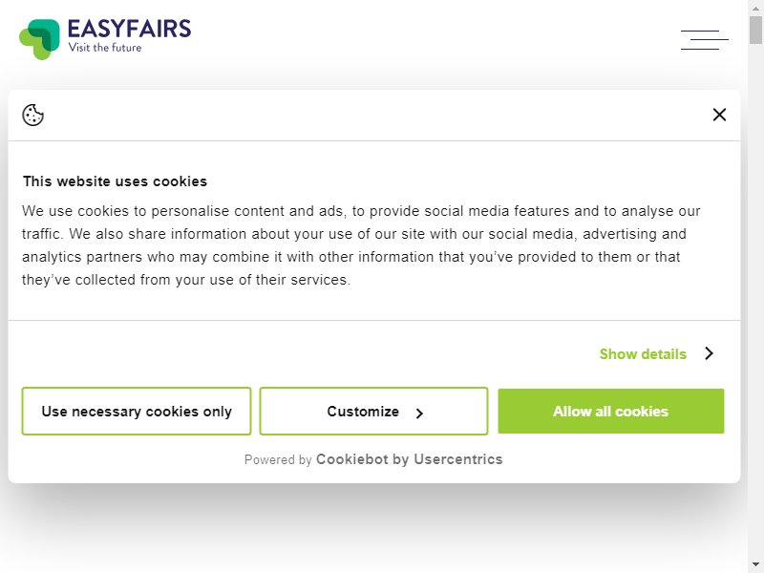The height and width of the screenshot is (573, 764).
Task: Click the cookie description paragraph text
Action: tap(361, 245)
